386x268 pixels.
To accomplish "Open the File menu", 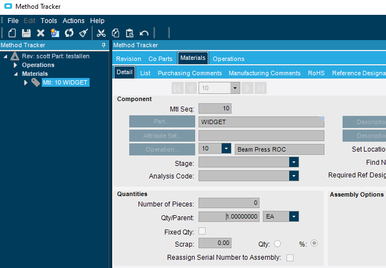I will (13, 21).
